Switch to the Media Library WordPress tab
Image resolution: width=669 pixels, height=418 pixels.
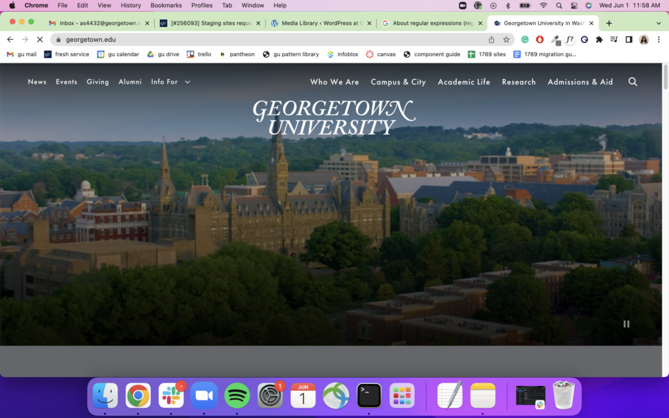pos(321,23)
